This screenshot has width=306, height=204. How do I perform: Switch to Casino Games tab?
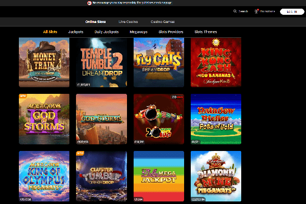pos(163,21)
